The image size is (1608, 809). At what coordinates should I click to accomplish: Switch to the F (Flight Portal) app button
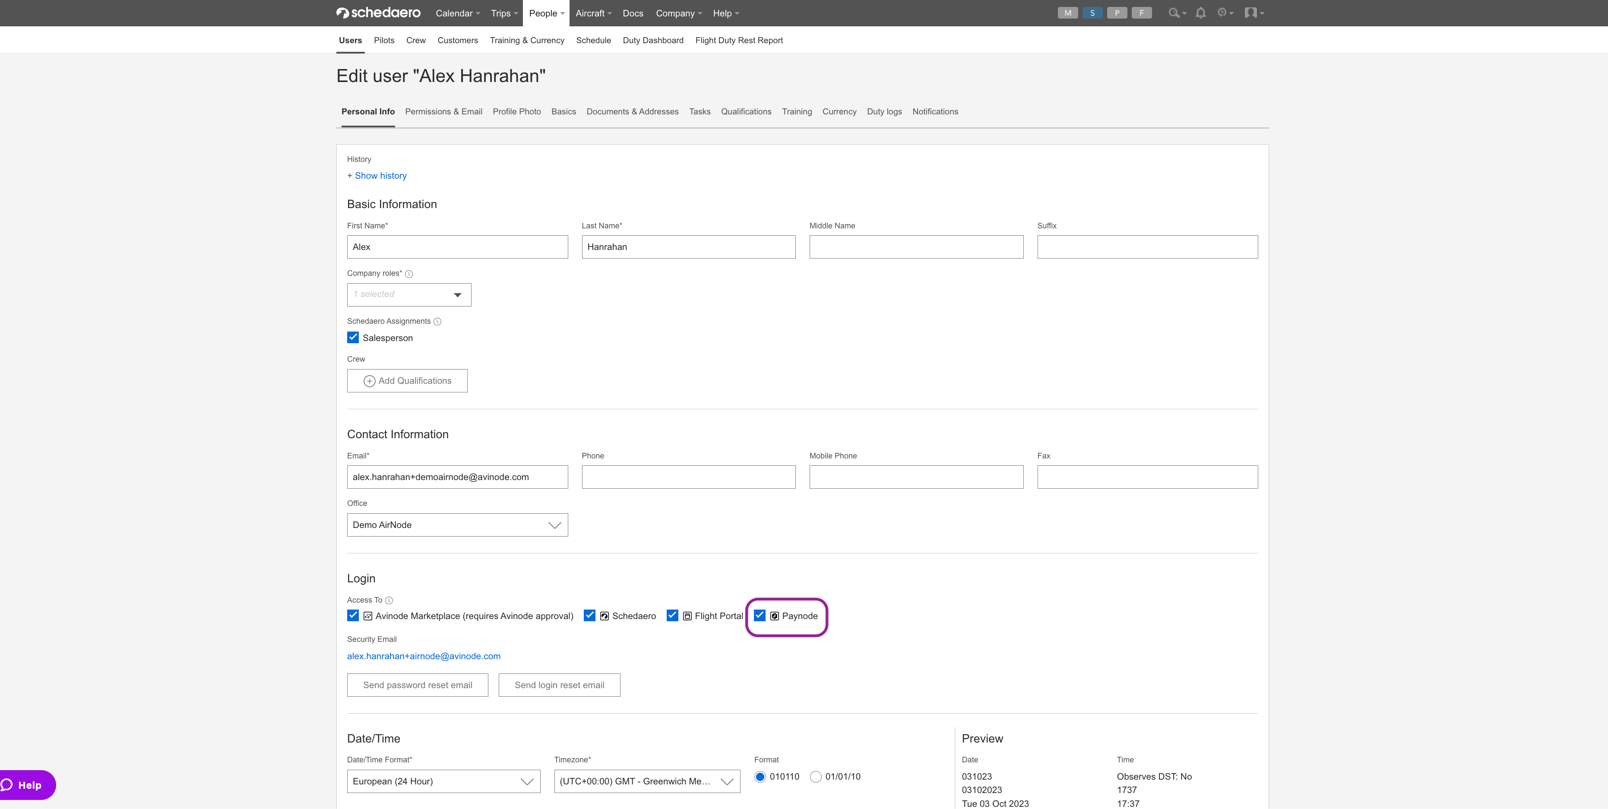point(1141,13)
